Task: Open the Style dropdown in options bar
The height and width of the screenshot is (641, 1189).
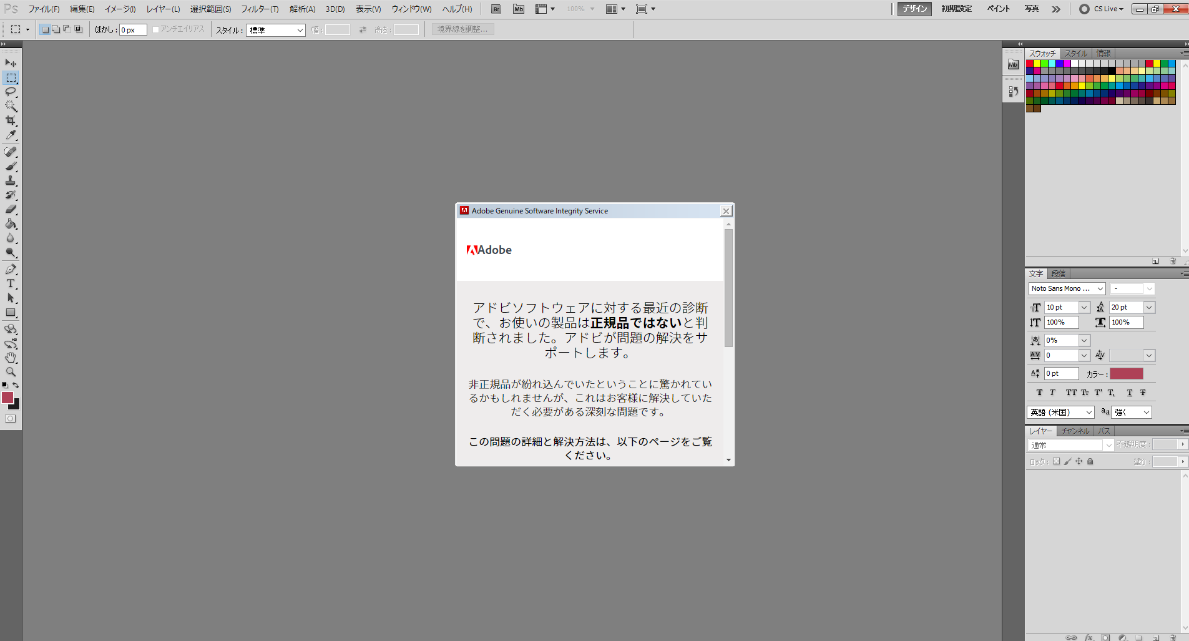Action: point(276,30)
